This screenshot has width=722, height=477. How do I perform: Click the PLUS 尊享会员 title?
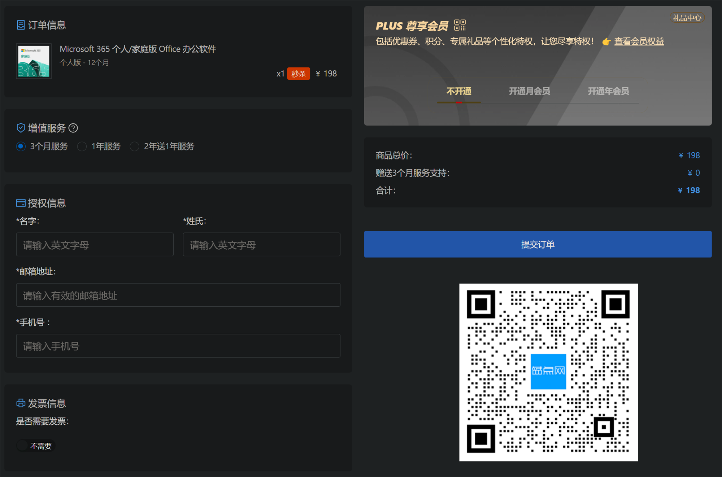coord(412,26)
